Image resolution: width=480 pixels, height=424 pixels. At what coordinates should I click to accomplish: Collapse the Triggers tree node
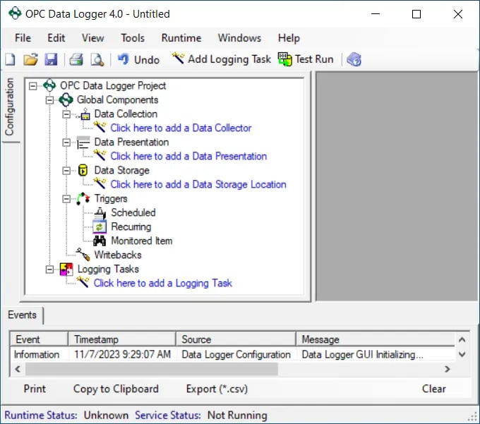click(66, 198)
